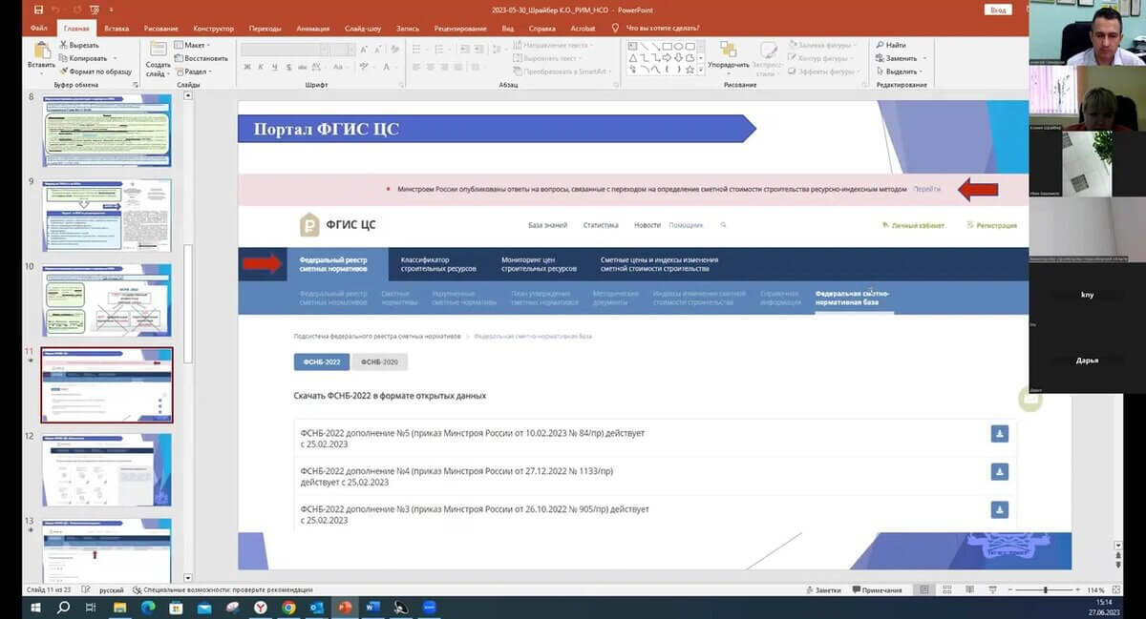This screenshot has height=619, width=1146.
Task: Click Статистика portal menu item
Action: click(601, 225)
